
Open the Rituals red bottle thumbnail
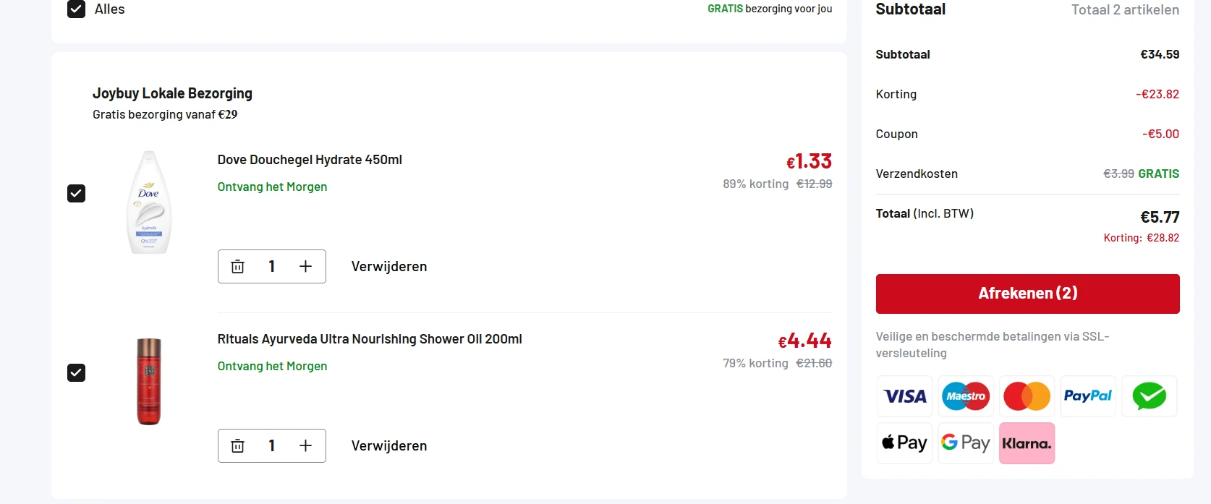(149, 382)
